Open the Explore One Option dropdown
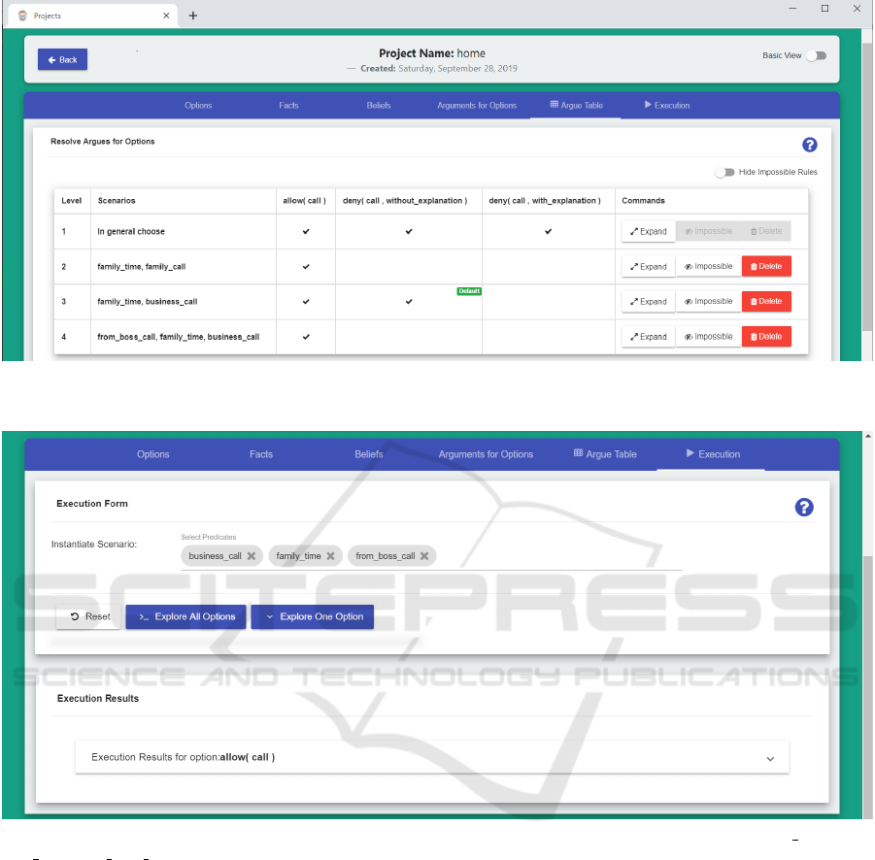875x860 pixels. click(312, 616)
